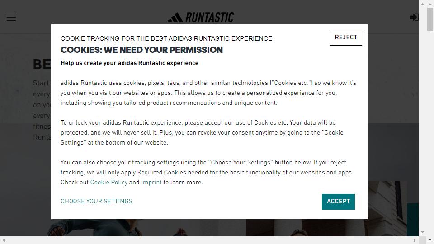434x244 pixels.
Task: Open the Cookie Policy link
Action: (108, 183)
